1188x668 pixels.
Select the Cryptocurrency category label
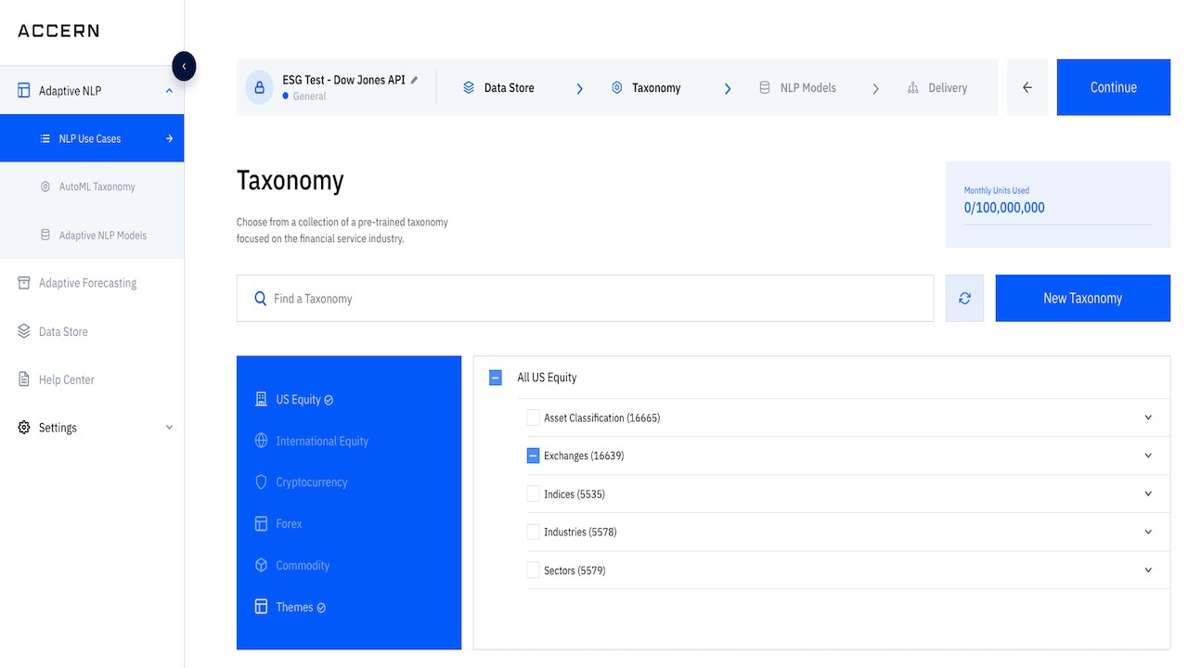tap(312, 482)
